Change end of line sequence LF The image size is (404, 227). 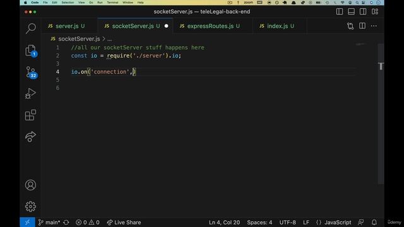pos(306,223)
